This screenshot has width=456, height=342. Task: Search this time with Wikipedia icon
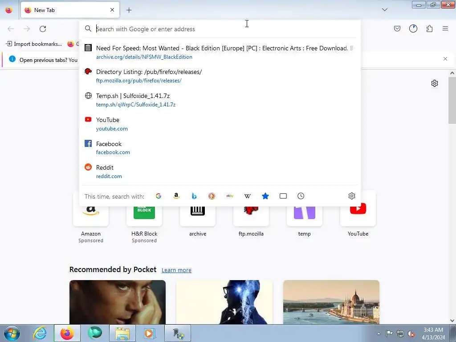point(248,196)
